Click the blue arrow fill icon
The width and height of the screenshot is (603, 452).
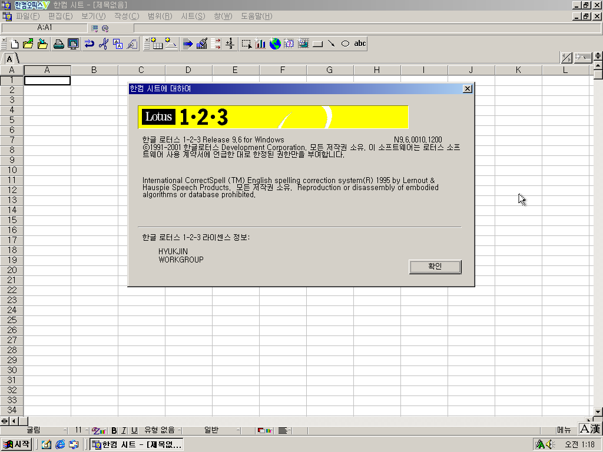[x=188, y=44]
